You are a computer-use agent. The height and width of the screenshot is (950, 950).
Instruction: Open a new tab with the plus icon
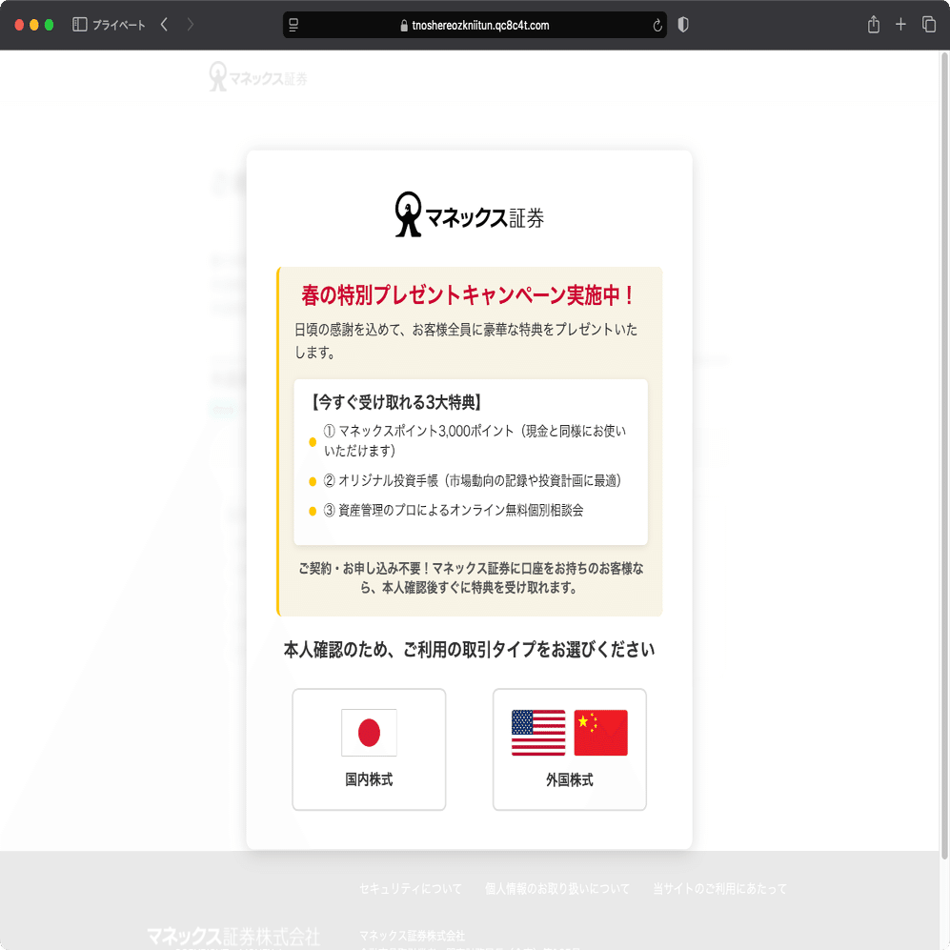click(x=900, y=25)
